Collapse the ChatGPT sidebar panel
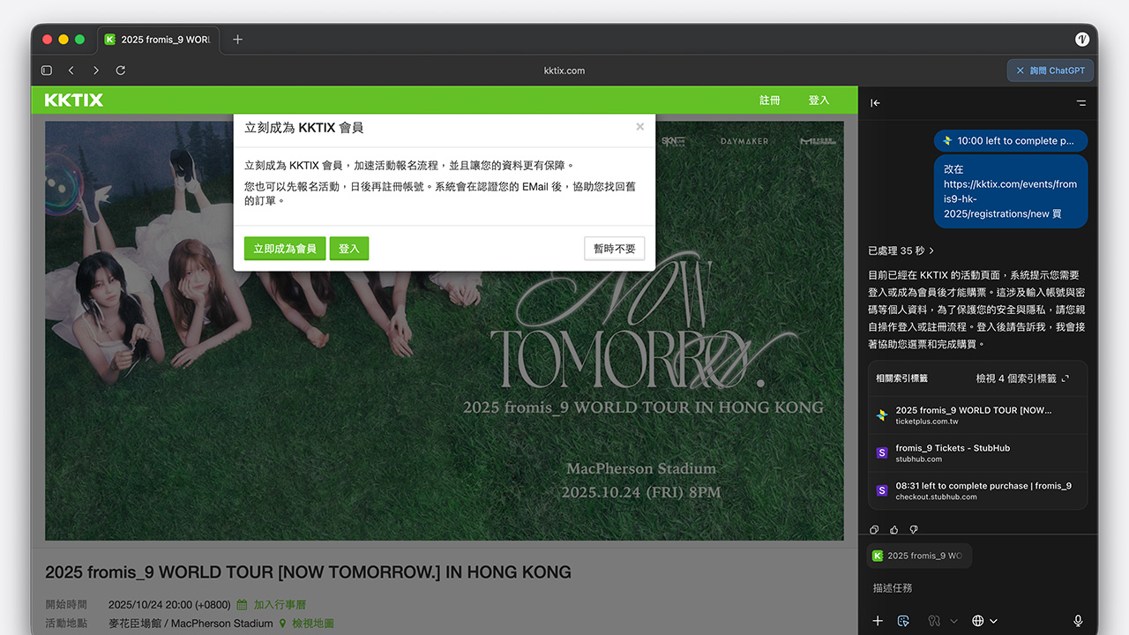This screenshot has width=1129, height=635. coord(875,103)
